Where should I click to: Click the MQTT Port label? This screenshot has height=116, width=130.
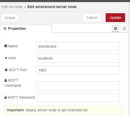[16, 70]
